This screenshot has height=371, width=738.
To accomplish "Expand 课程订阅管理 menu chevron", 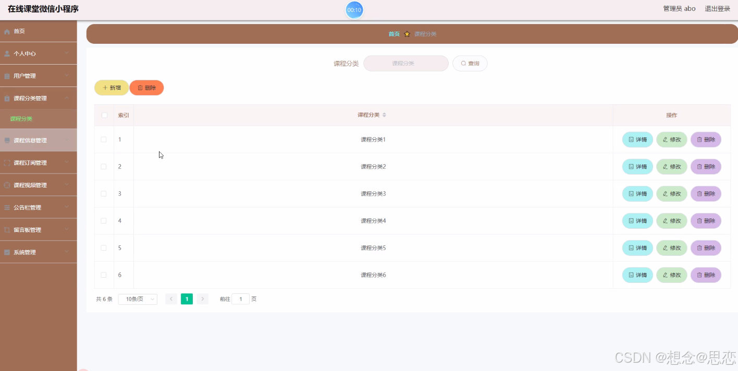I will [x=67, y=163].
